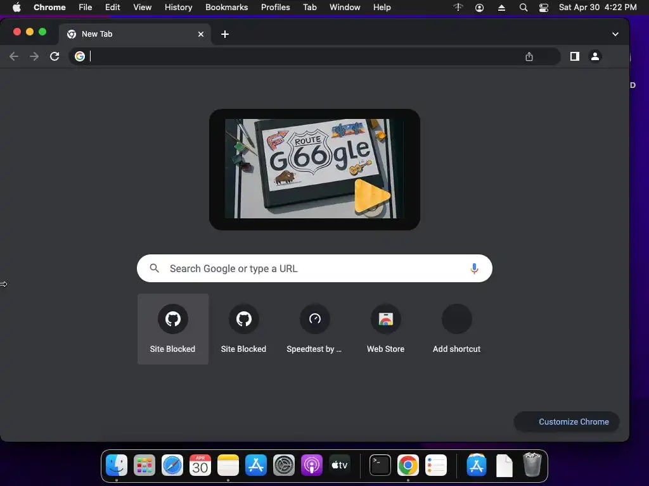Open the View menu
649x486 pixels.
pyautogui.click(x=143, y=8)
